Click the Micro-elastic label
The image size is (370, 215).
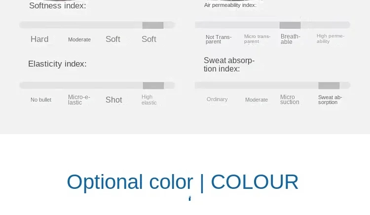click(x=79, y=100)
